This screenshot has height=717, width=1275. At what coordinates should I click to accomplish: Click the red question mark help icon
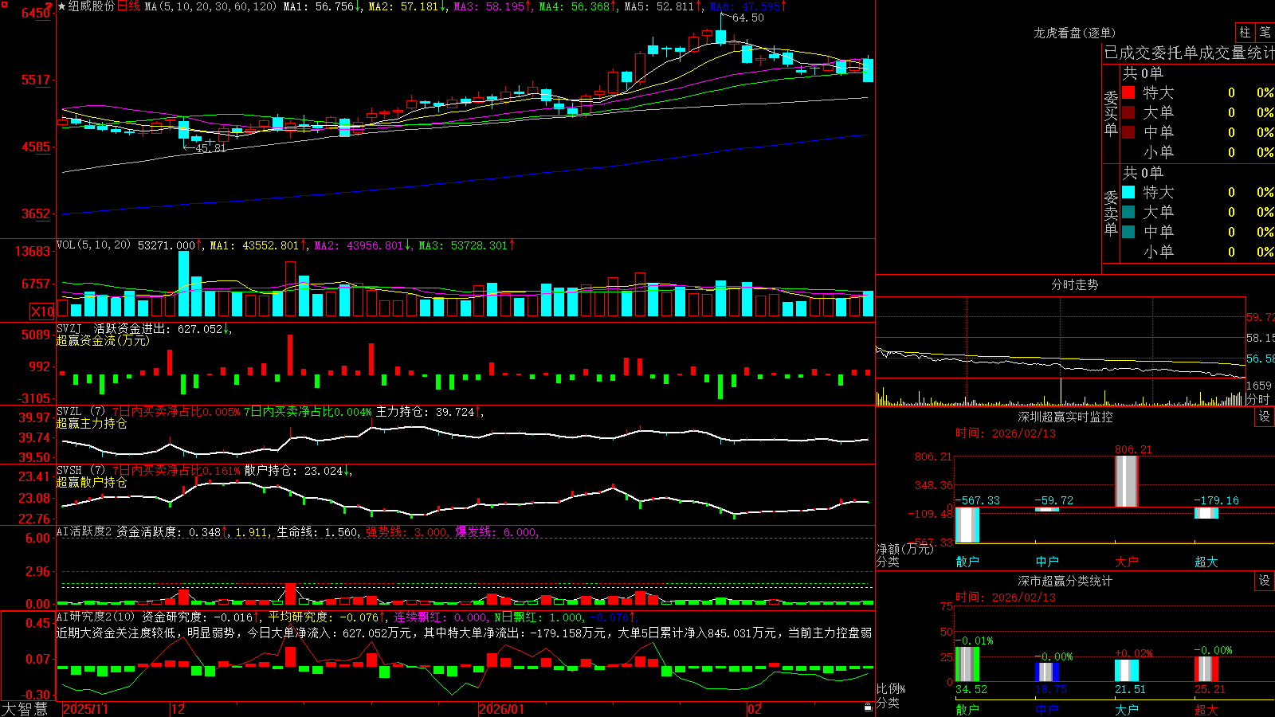[x=49, y=6]
